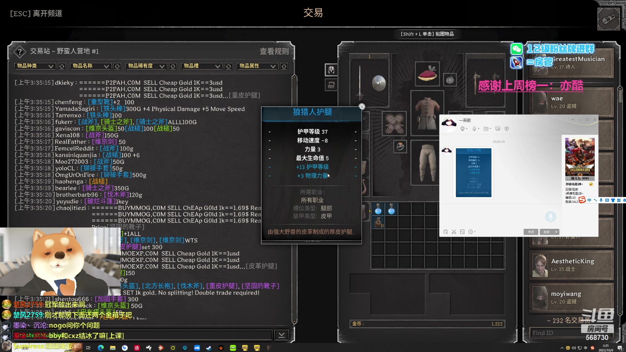Image resolution: width=626 pixels, height=352 pixels.
Task: Select trader AestheticKing
Action: click(x=571, y=265)
